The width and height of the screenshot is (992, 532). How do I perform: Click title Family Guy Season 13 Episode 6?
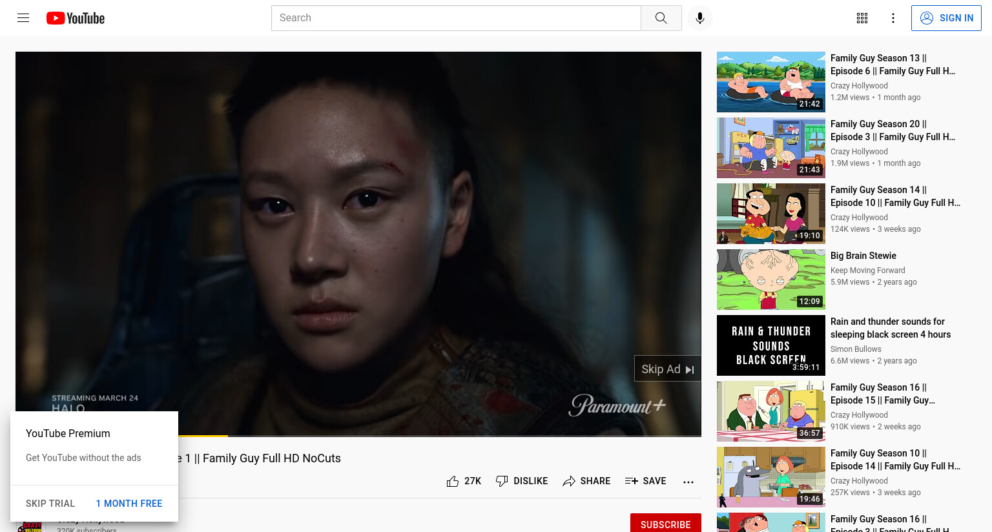pos(893,65)
